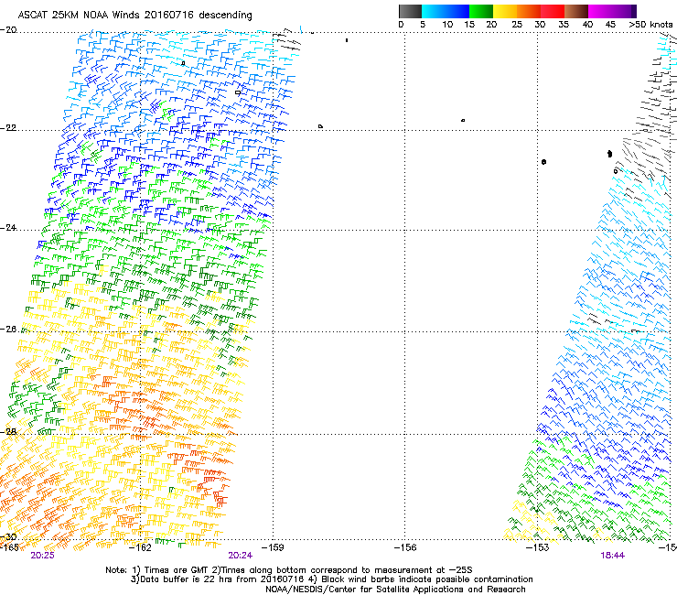Choose the brown 35–40 knots legend segment
Screen dimensions: 677x595
(576, 11)
